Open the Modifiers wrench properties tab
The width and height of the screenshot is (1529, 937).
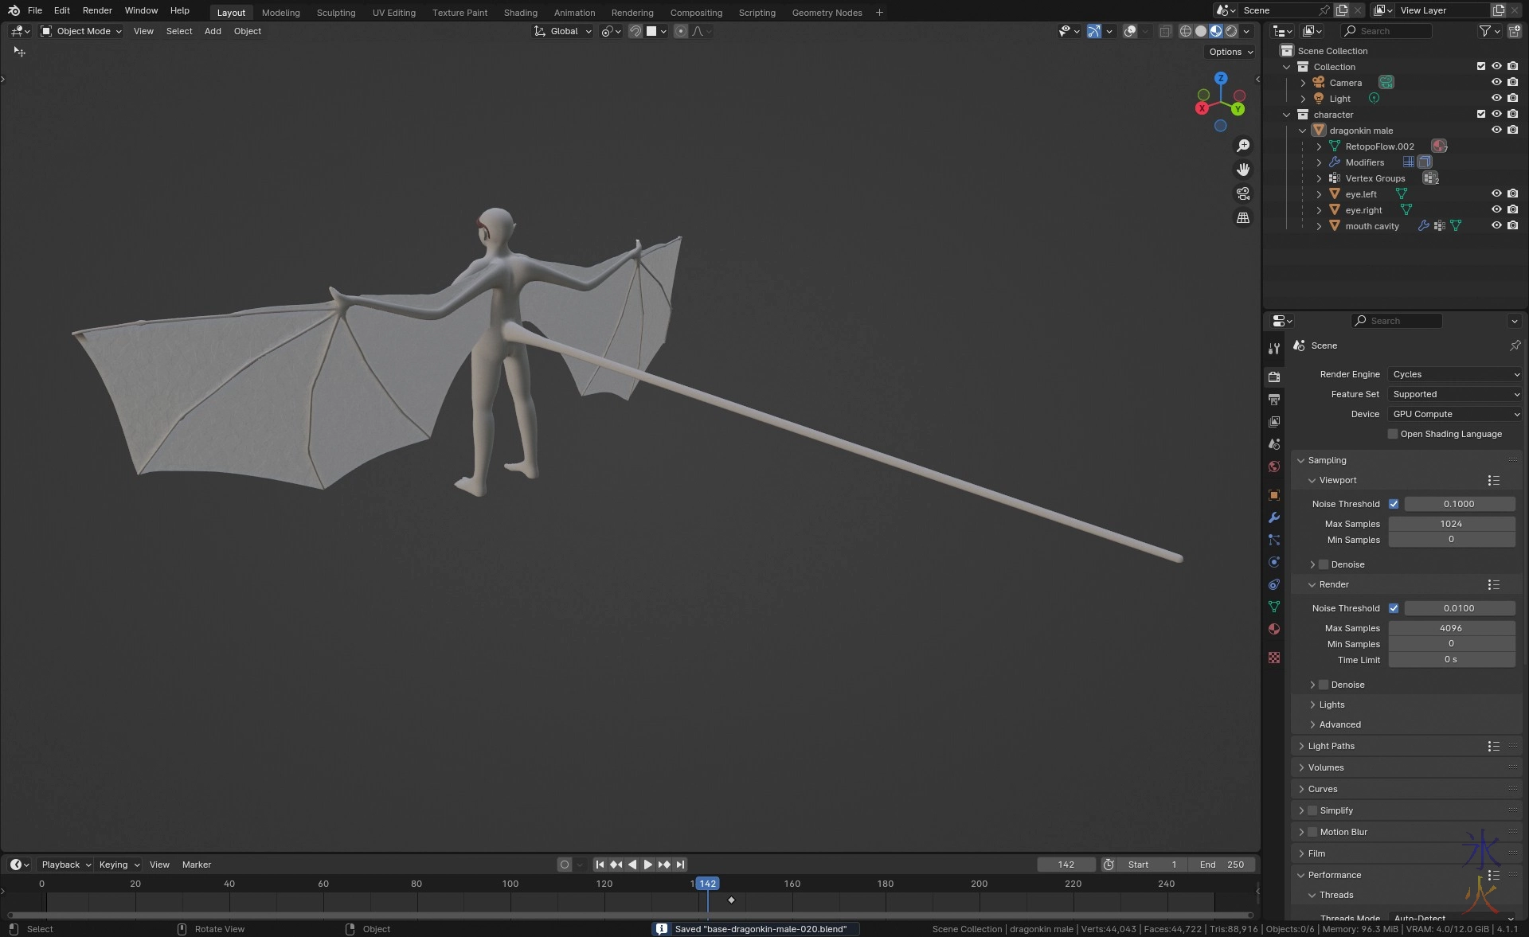click(x=1274, y=517)
